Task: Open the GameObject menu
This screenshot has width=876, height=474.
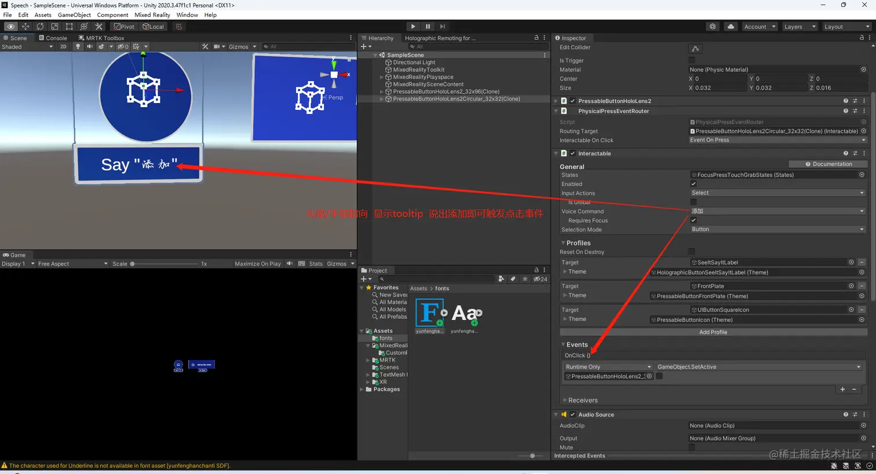Action: 74,15
